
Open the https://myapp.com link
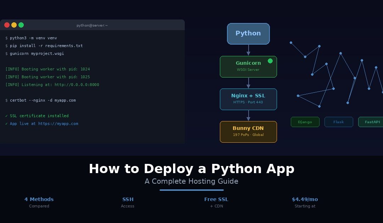[58, 124]
